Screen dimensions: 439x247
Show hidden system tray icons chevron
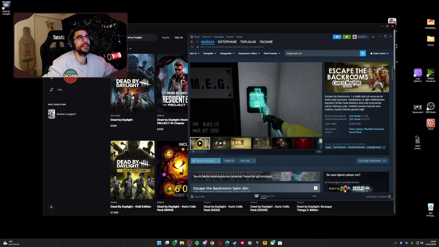395,243
